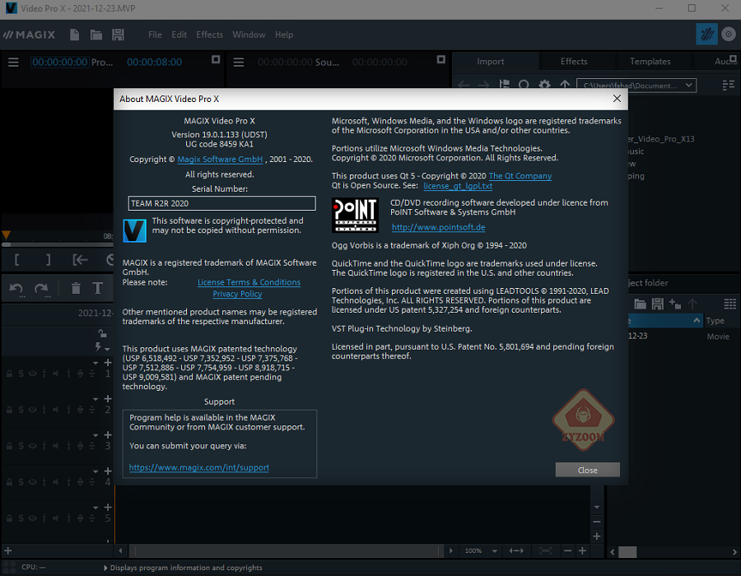Screen dimensions: 741x576
Task: Lock track 1
Action: coord(9,374)
